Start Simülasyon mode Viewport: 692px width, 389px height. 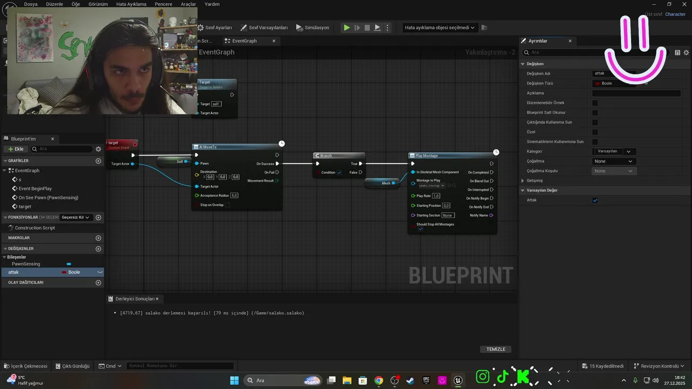[312, 28]
